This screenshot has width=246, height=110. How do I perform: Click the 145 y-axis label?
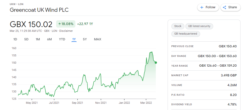(14, 70)
